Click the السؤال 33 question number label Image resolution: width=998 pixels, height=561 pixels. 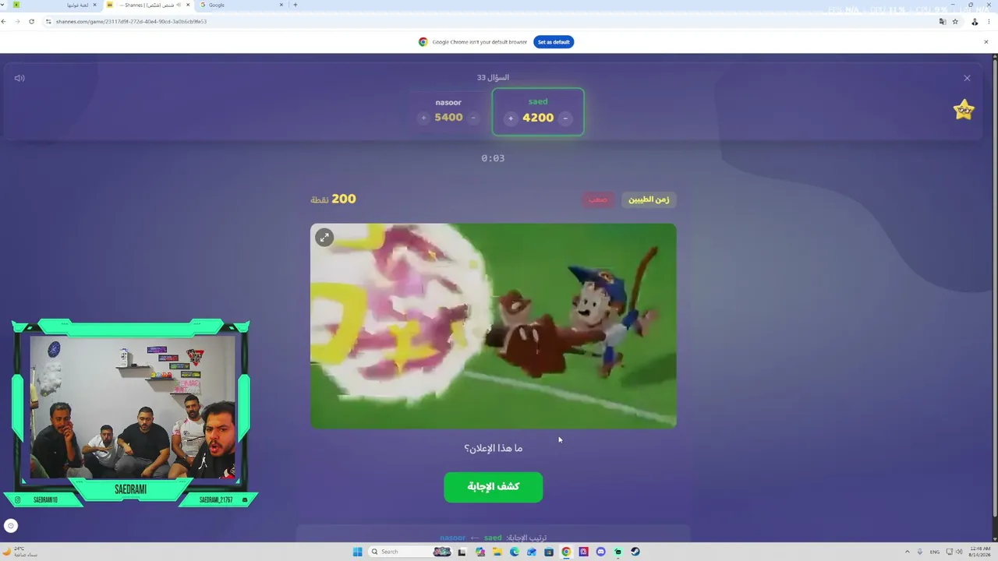[493, 77]
